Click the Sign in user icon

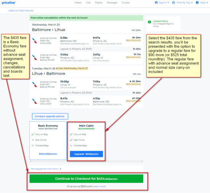[156, 3]
